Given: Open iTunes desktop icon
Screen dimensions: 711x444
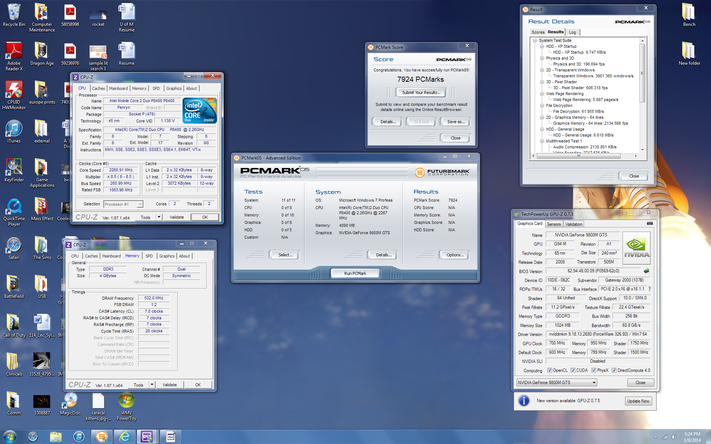Looking at the screenshot, I should pyautogui.click(x=14, y=132).
